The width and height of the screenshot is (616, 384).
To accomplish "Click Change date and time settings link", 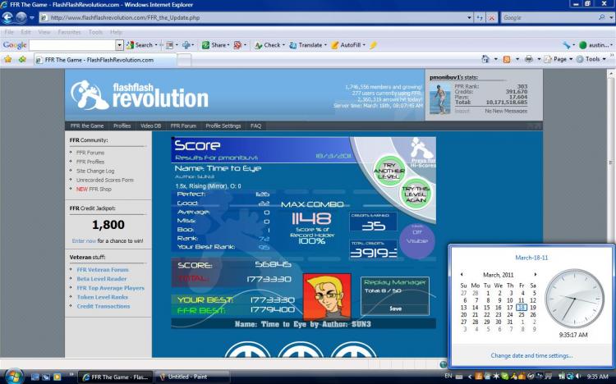I will click(x=531, y=355).
